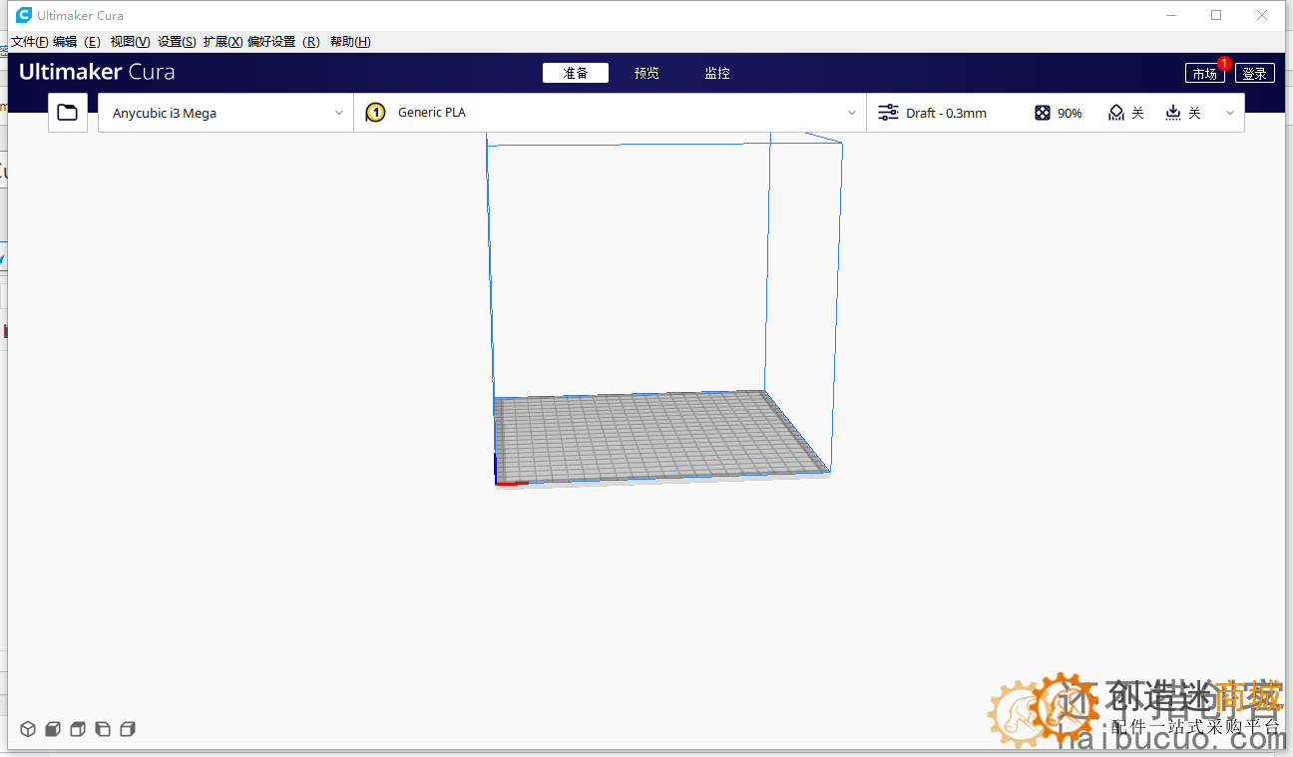Click the 登录 sign-in button
Viewport: 1293px width, 757px height.
pyautogui.click(x=1255, y=73)
